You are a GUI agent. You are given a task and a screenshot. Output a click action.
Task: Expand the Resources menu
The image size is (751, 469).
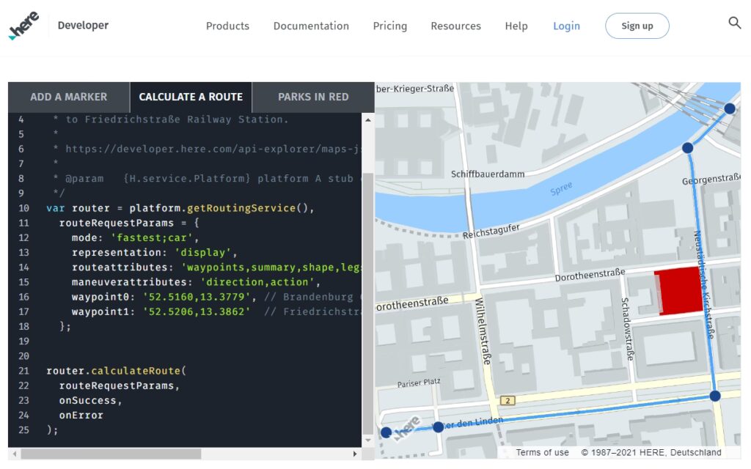point(455,26)
